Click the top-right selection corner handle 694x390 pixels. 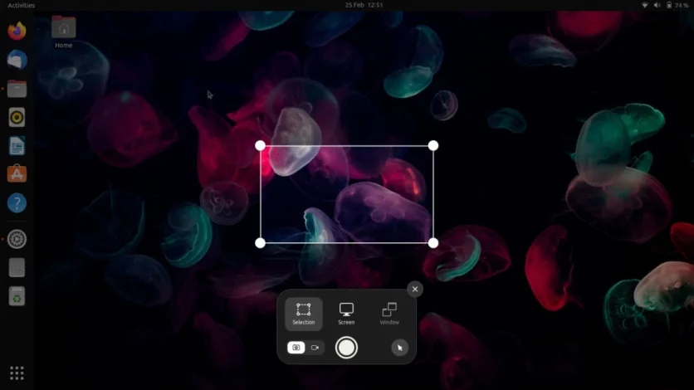[x=433, y=146]
